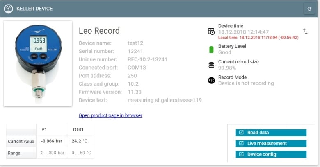Click the device time calendar-clock icon
Image resolution: width=320 pixels, height=167 pixels.
coord(211,32)
